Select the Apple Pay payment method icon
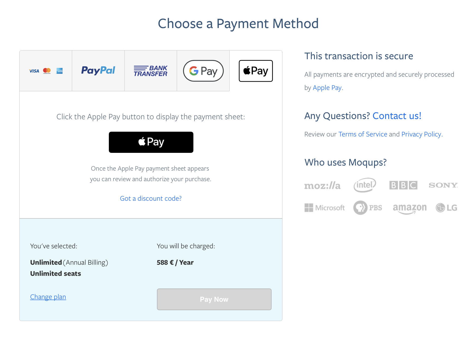The image size is (475, 339). (x=255, y=71)
